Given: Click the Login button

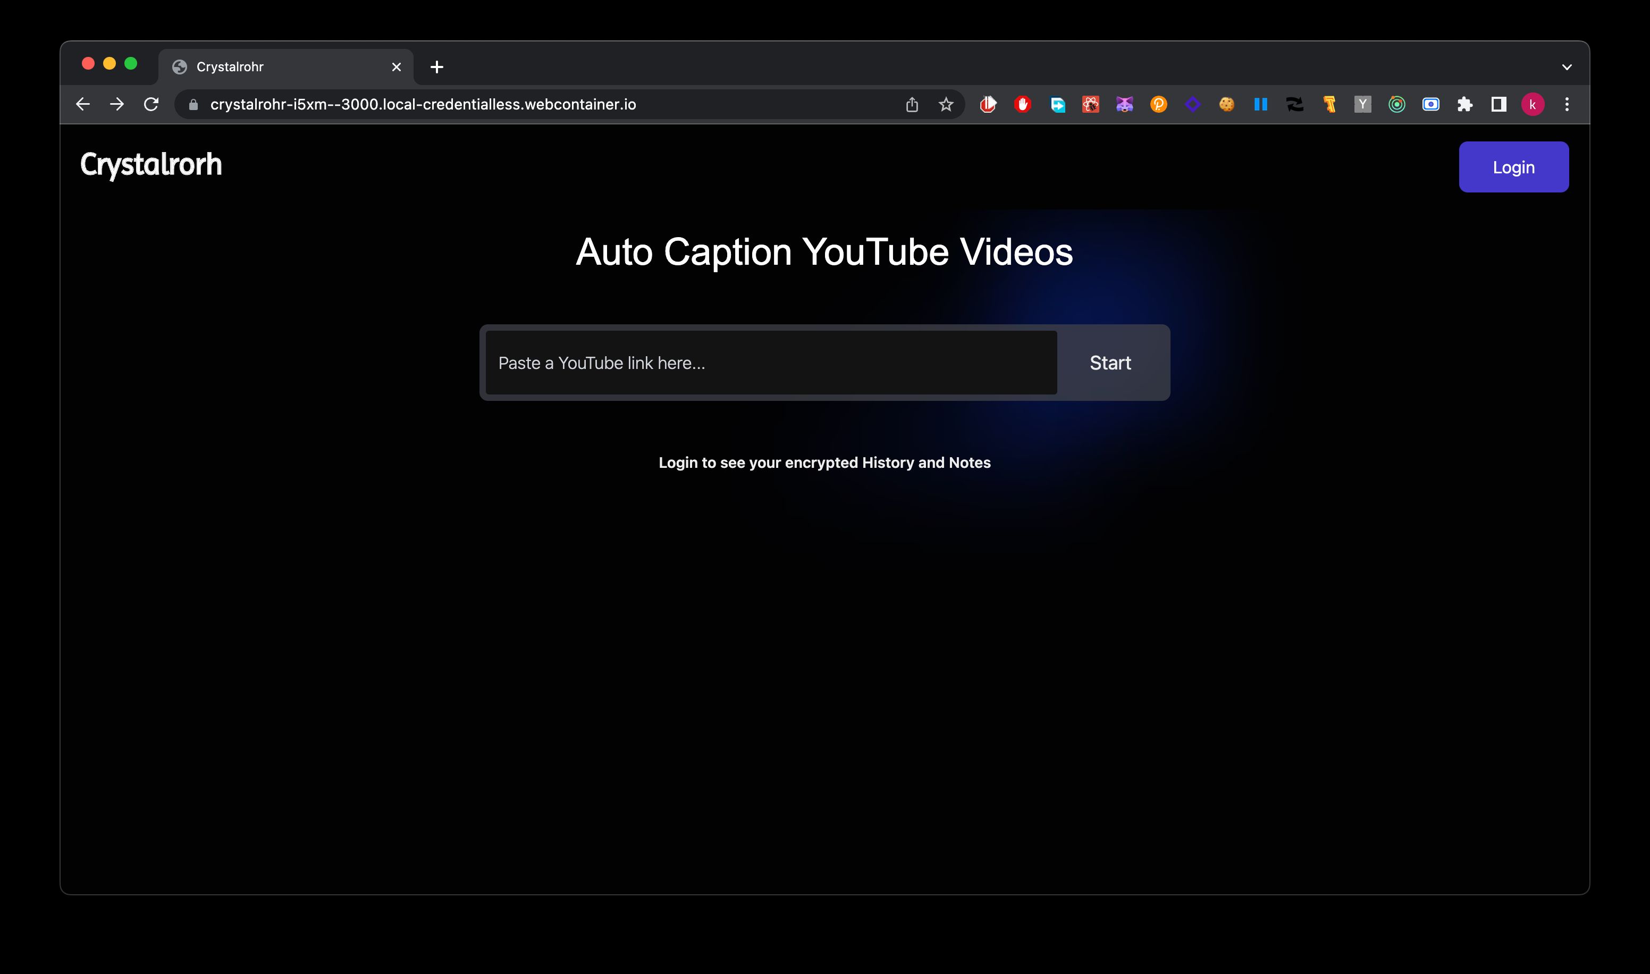Looking at the screenshot, I should point(1513,167).
